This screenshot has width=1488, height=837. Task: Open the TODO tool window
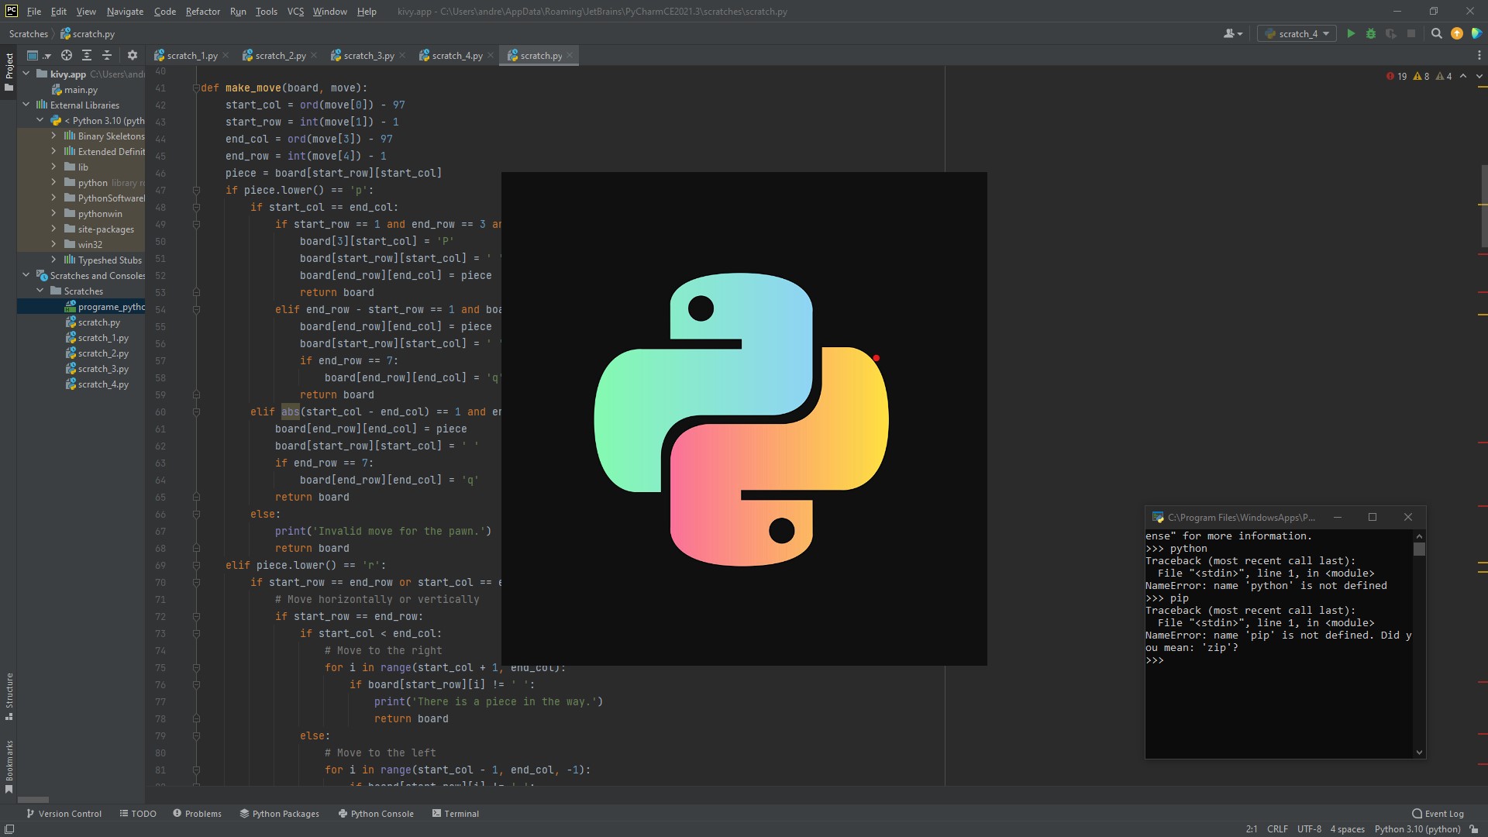(138, 814)
